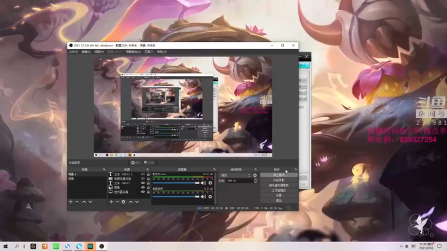Add a new source with the plus icon

[111, 202]
